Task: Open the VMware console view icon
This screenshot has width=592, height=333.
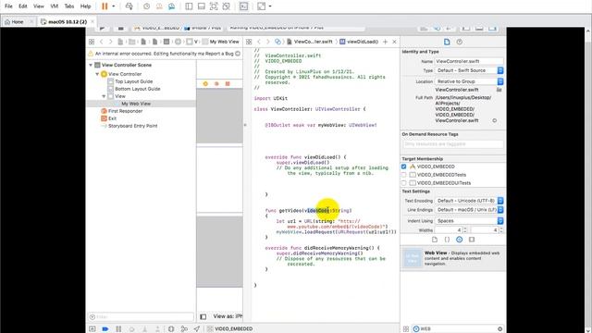Action: pos(244,6)
